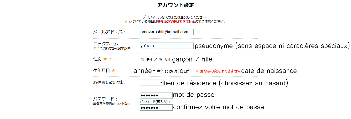Click the email field containing amazarashifr@gmail.com
This screenshot has height=119, width=351.
coord(167,32)
